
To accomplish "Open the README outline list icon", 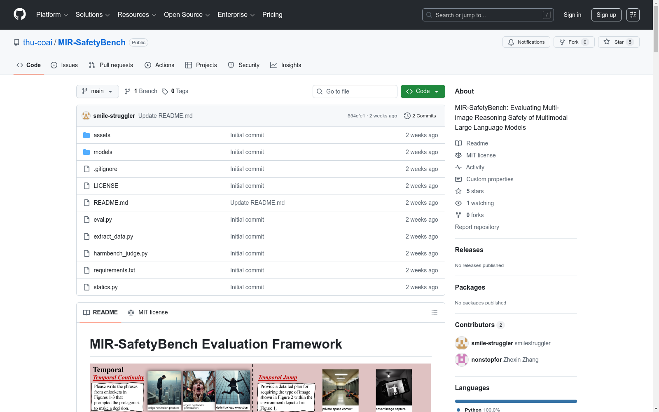I will pos(434,313).
